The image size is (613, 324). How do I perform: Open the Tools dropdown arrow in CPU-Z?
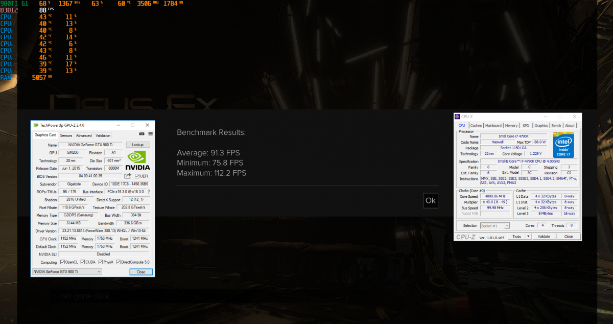(528, 237)
